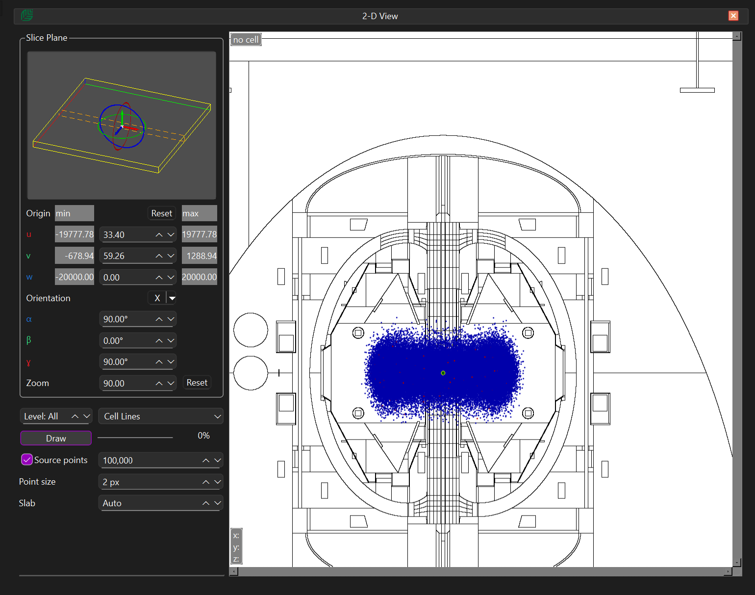
Task: Decrease source points count
Action: click(218, 461)
